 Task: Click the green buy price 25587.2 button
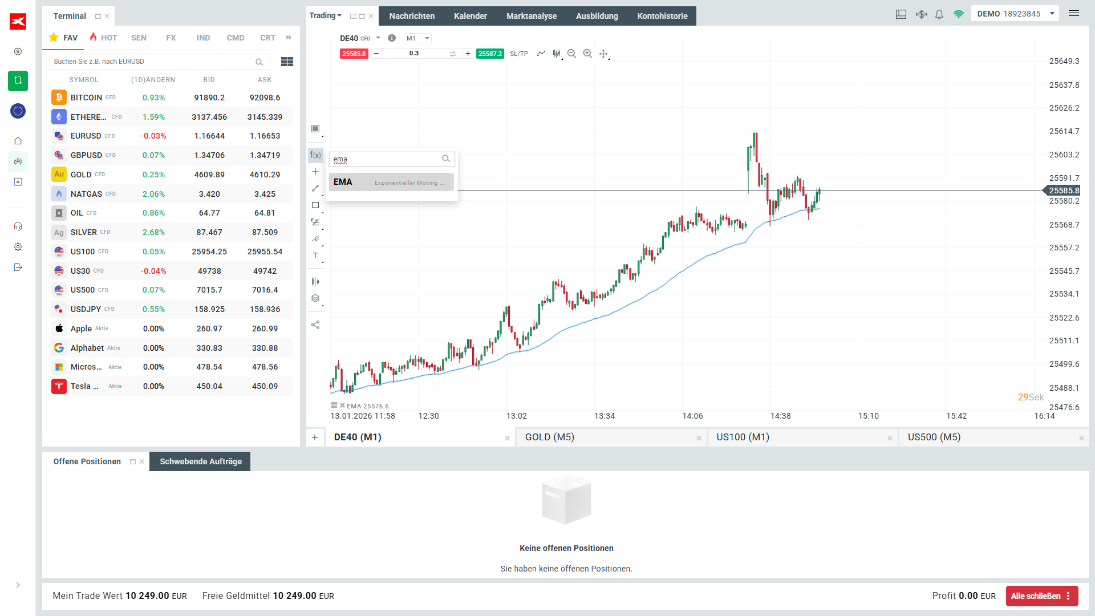(490, 54)
